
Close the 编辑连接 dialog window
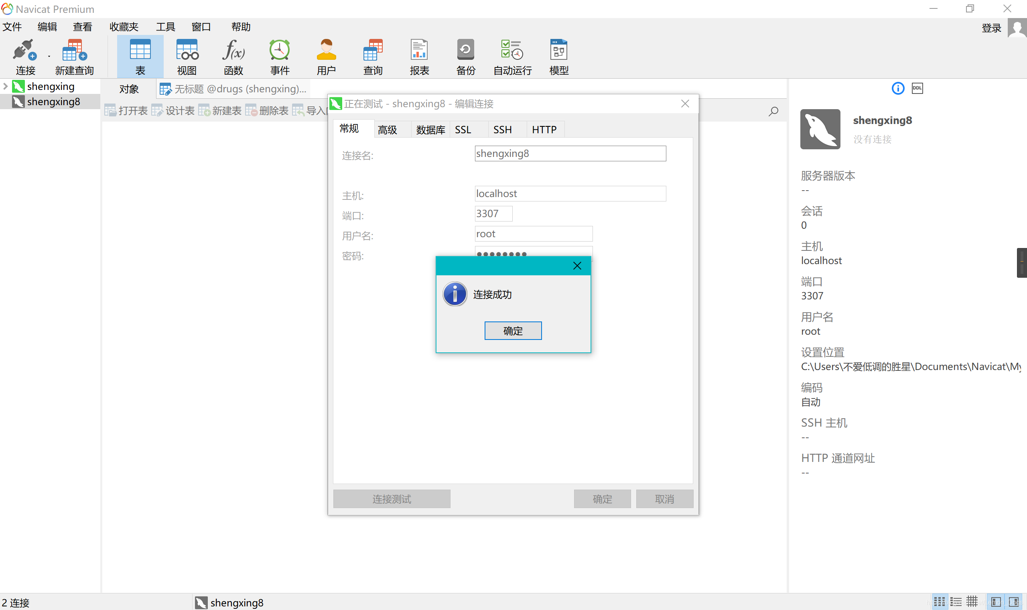coord(685,104)
